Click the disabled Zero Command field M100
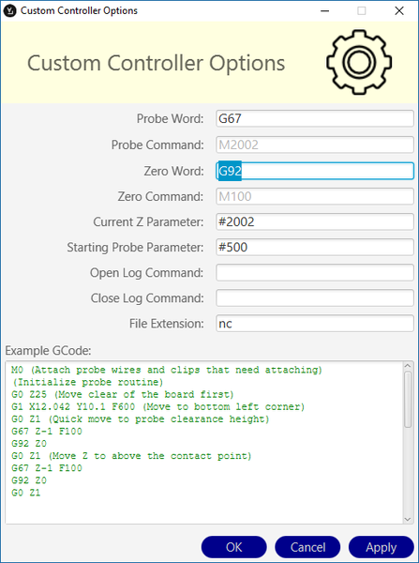This screenshot has width=419, height=563. (x=315, y=196)
